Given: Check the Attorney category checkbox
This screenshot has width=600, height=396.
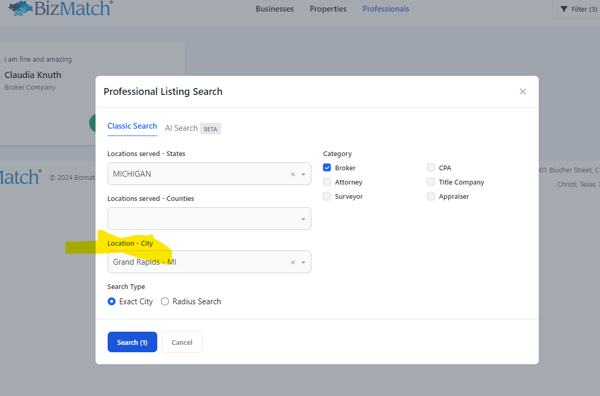Looking at the screenshot, I should click(x=327, y=182).
